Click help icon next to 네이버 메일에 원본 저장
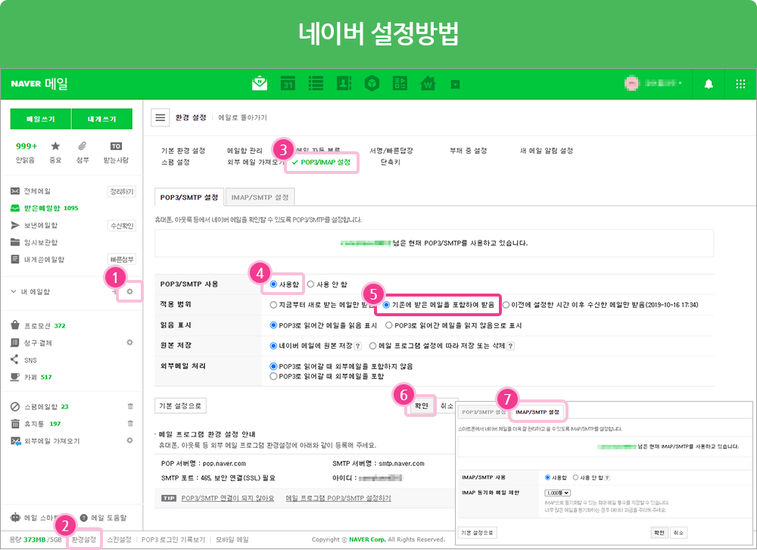The height and width of the screenshot is (550, 757). (358, 346)
